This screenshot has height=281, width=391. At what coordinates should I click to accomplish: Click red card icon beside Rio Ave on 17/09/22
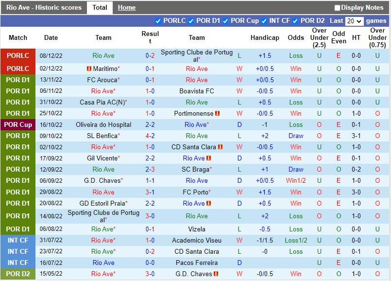coord(209,158)
